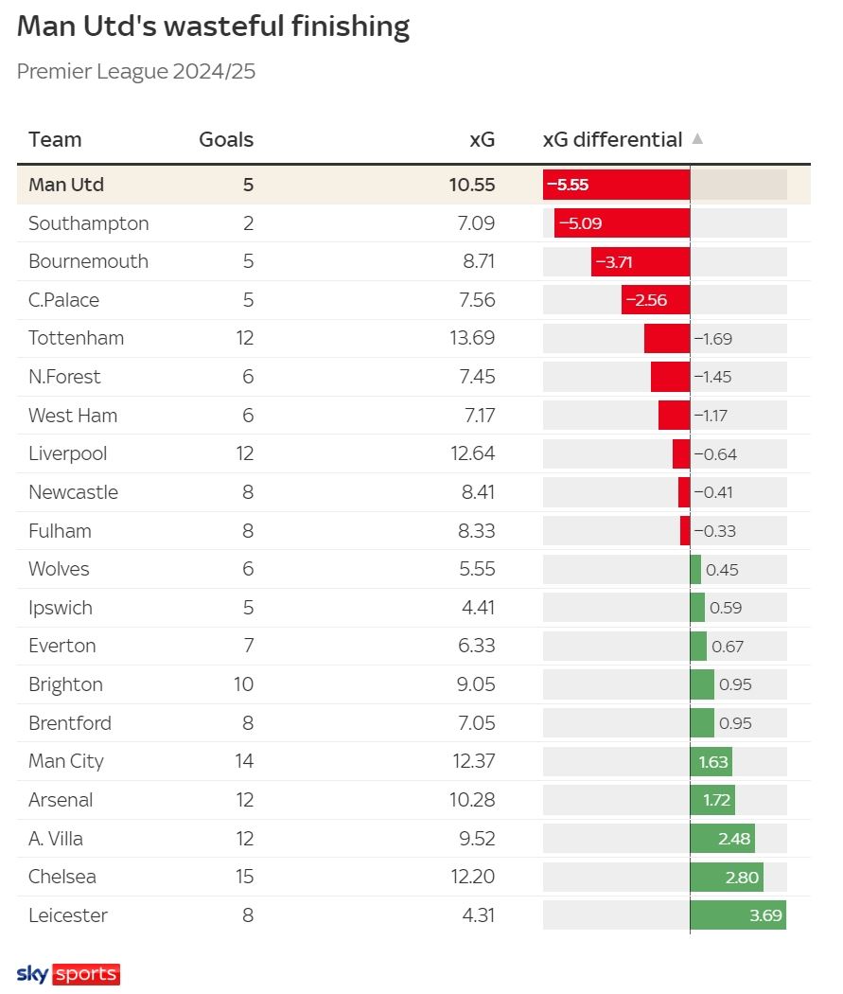Select the highlighted Man Utd row
Screen dimensions: 843x994
(x=413, y=185)
